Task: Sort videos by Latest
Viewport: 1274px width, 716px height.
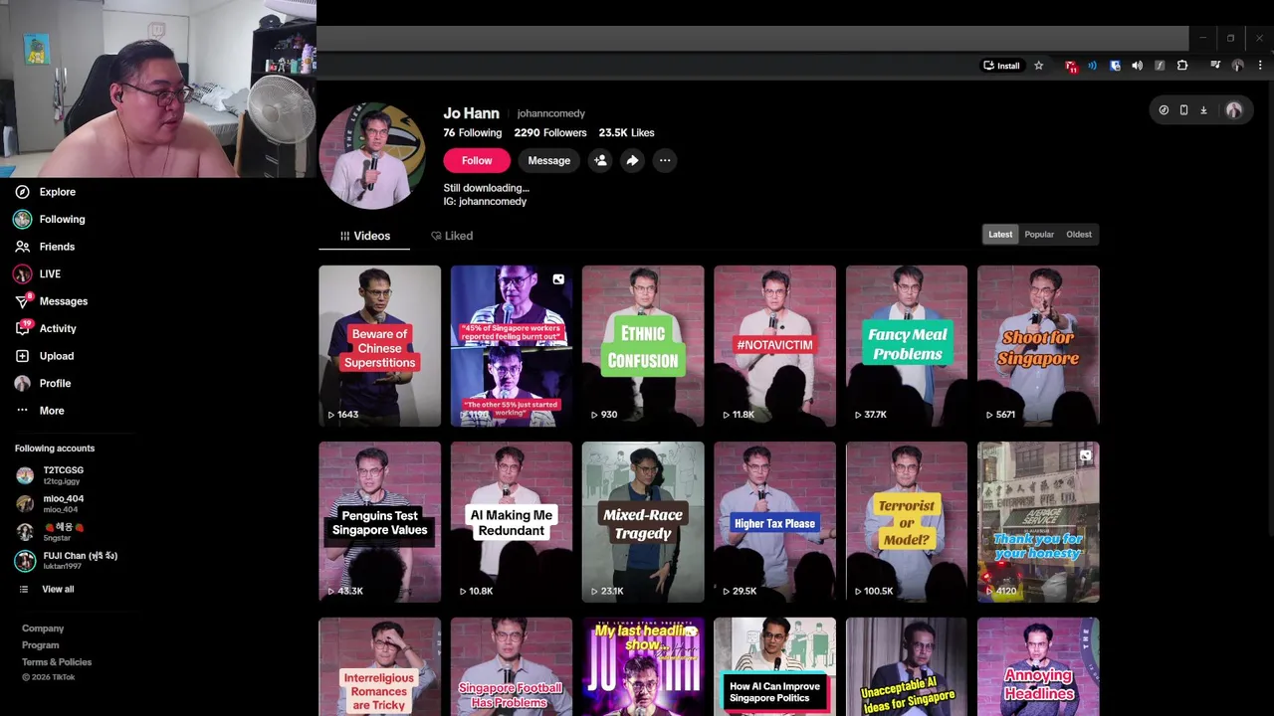Action: point(1000,235)
